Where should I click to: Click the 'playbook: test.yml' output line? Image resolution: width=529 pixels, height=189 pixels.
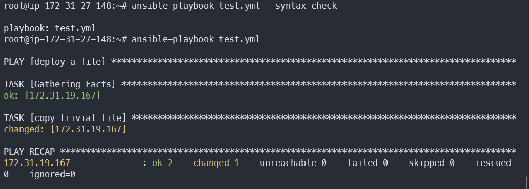[50, 28]
